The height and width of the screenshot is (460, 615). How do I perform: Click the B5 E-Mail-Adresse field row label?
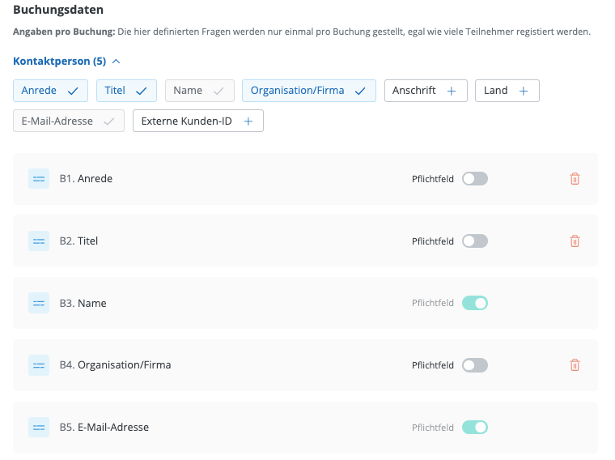click(104, 428)
